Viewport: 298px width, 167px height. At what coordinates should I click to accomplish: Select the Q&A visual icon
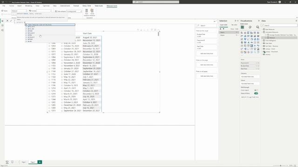click(x=248, y=49)
